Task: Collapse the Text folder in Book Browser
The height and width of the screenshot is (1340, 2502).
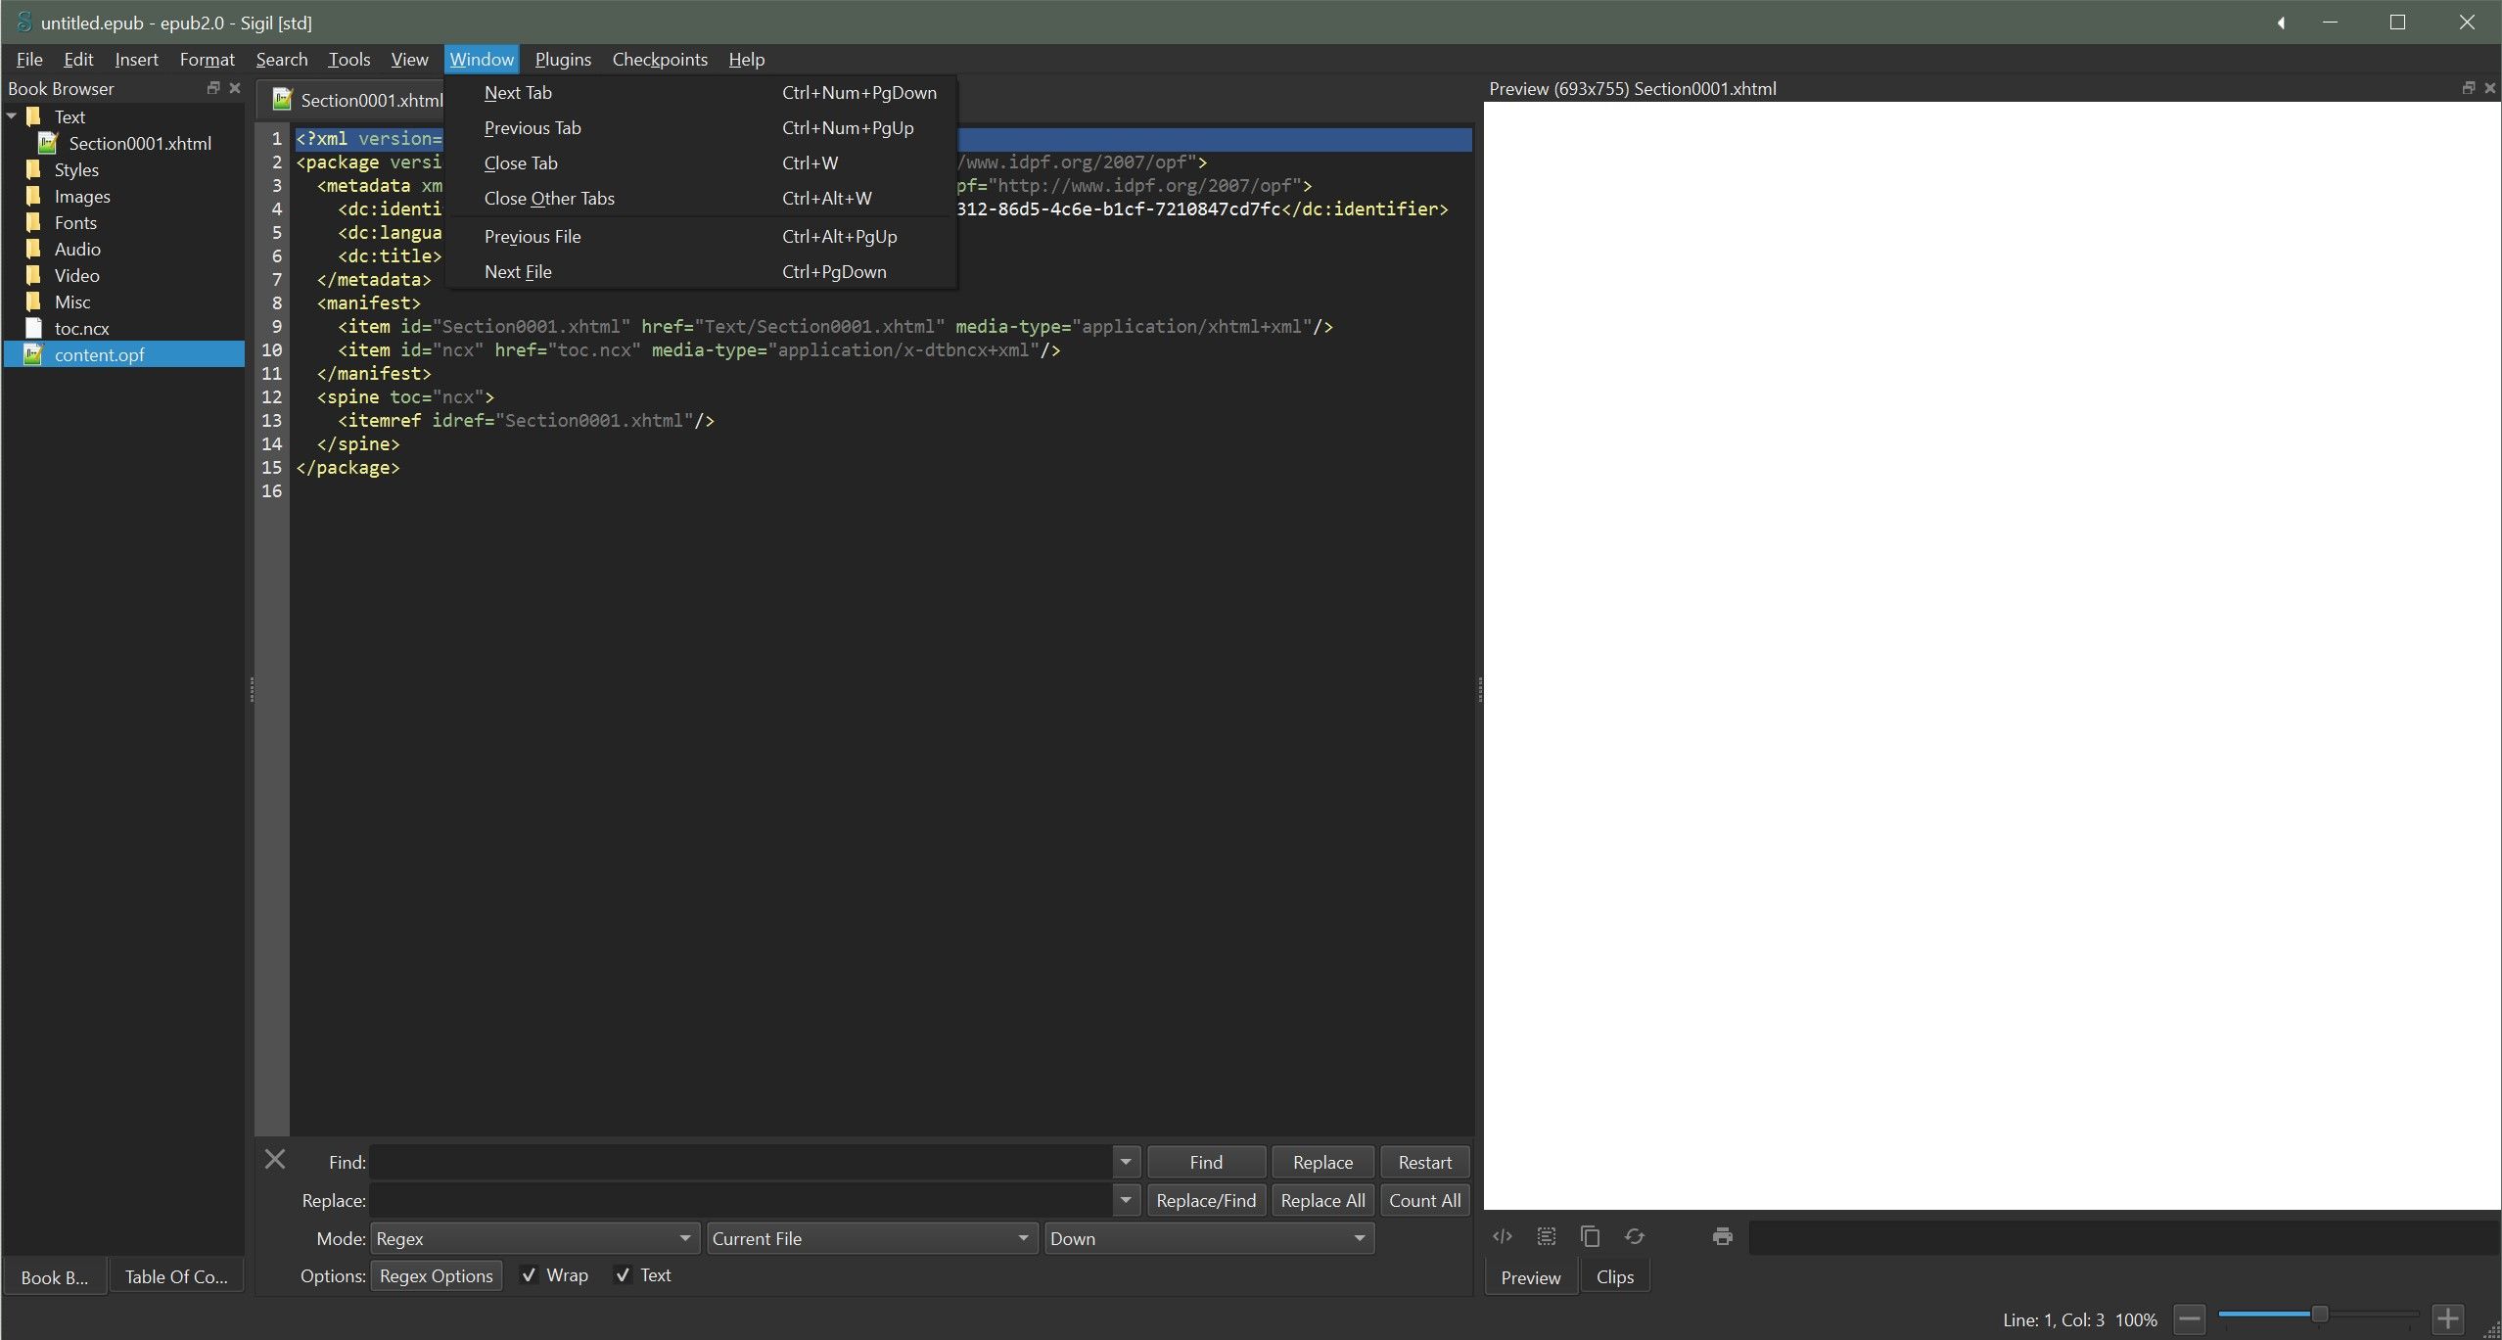Action: click(13, 116)
